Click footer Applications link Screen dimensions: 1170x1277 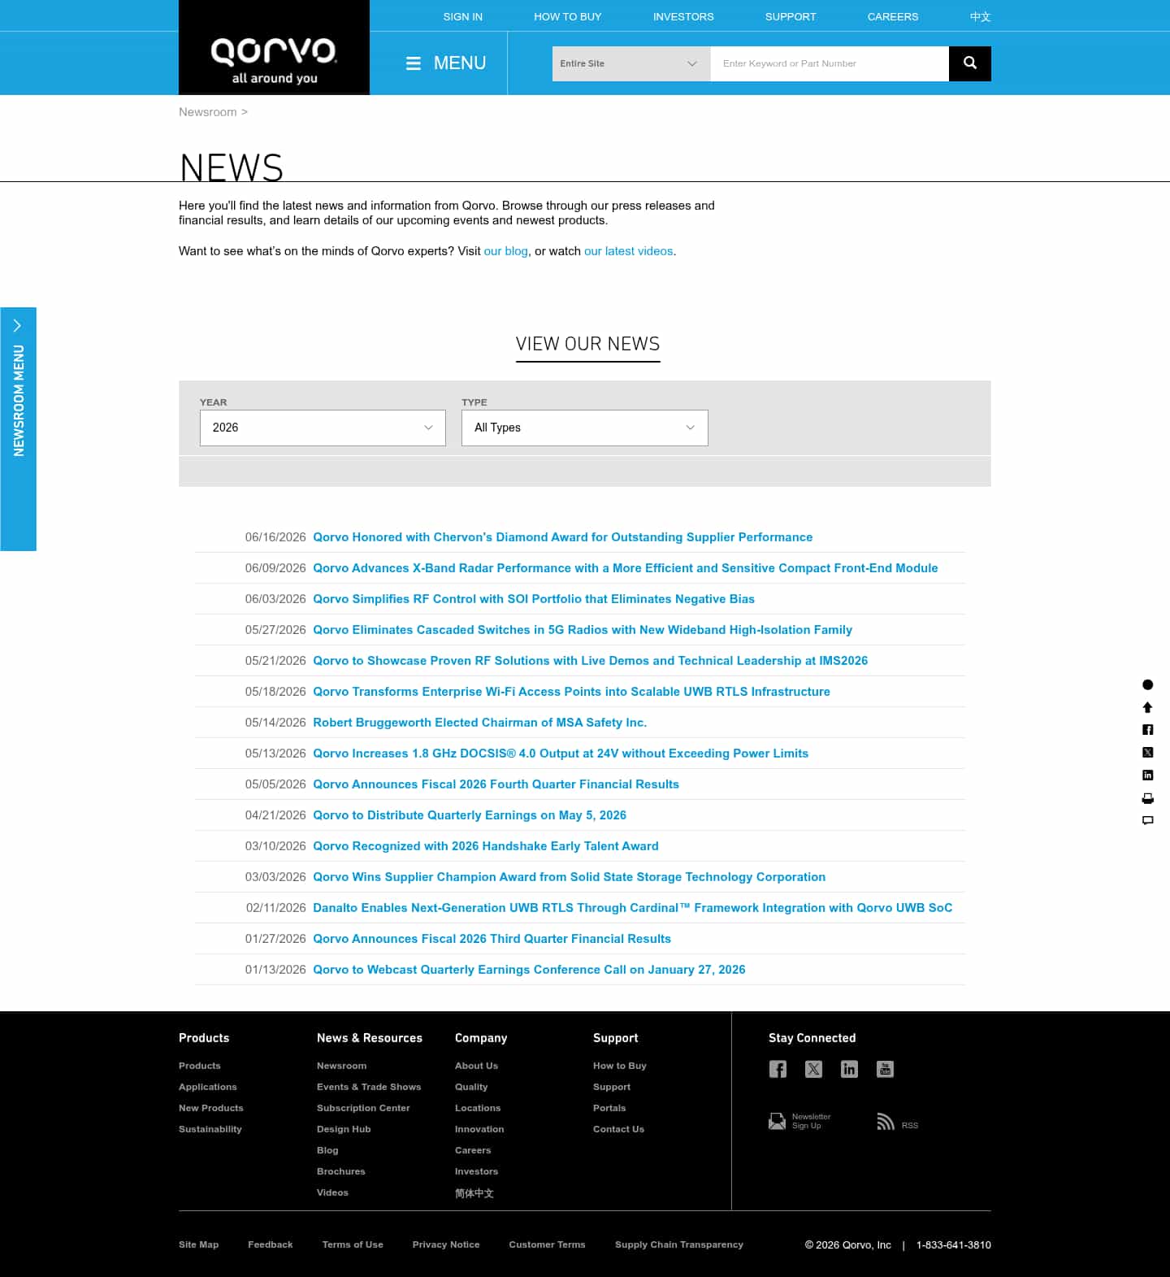(x=208, y=1087)
